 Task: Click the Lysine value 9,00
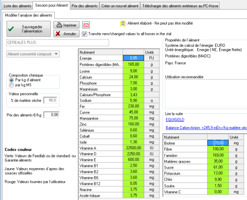point(133,71)
